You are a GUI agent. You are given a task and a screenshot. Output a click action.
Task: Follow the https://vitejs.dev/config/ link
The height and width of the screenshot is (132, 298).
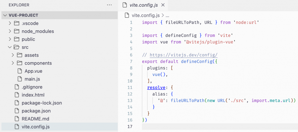point(184,55)
